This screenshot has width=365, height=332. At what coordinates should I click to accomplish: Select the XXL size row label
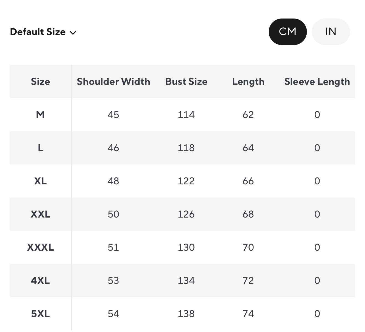pyautogui.click(x=40, y=214)
